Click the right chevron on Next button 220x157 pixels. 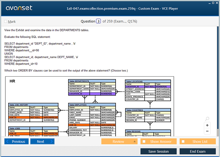52,141
